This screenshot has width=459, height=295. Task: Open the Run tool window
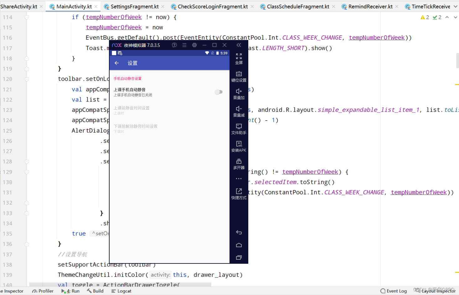point(70,291)
